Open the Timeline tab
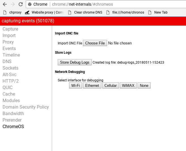 [11, 55]
